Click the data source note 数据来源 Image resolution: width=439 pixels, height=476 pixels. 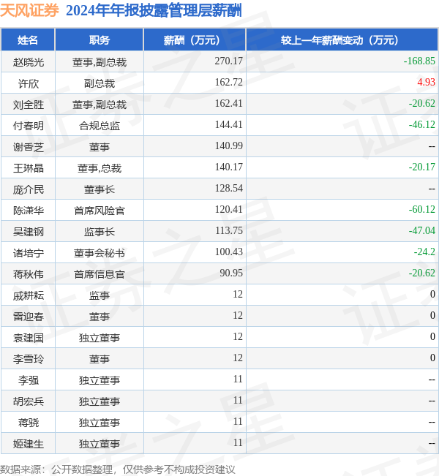click(x=118, y=469)
